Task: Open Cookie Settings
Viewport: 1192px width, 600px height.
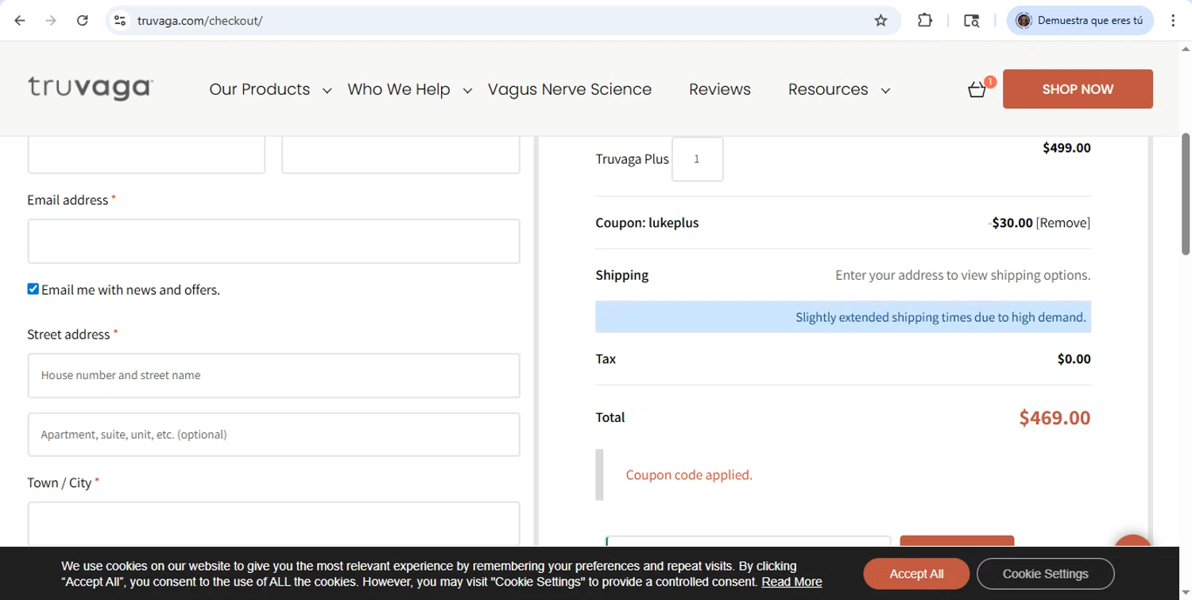Action: click(1045, 574)
